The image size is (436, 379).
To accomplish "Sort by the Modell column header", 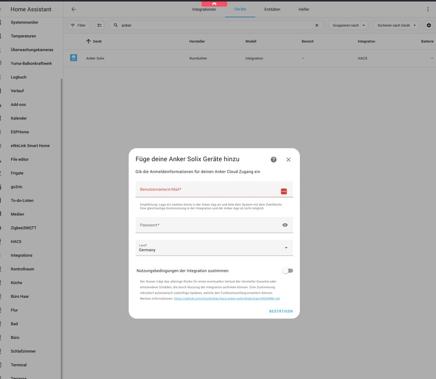I will point(251,41).
